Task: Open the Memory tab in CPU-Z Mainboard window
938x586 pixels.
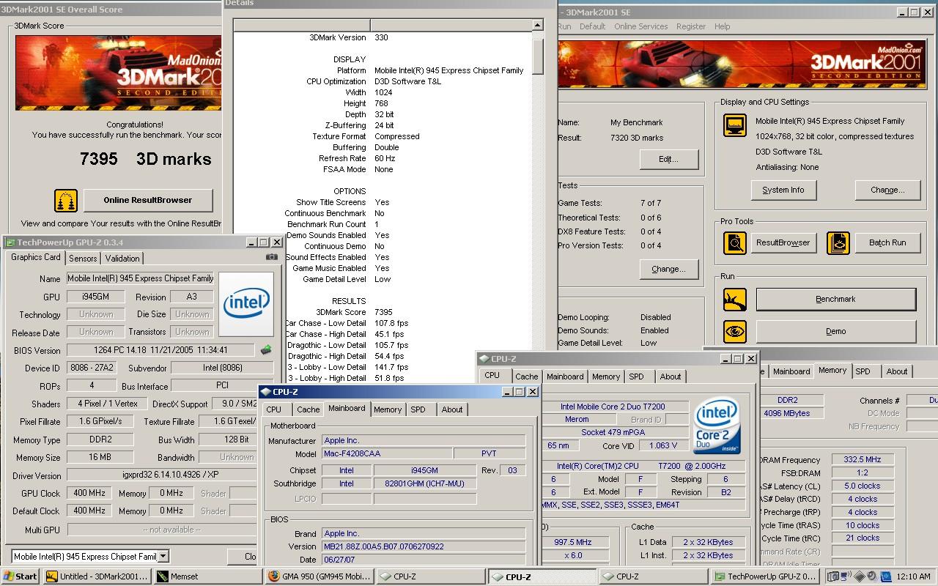Action: tap(388, 409)
